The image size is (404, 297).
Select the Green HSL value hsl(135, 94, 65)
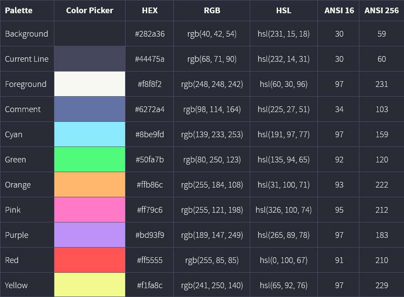[x=283, y=159]
